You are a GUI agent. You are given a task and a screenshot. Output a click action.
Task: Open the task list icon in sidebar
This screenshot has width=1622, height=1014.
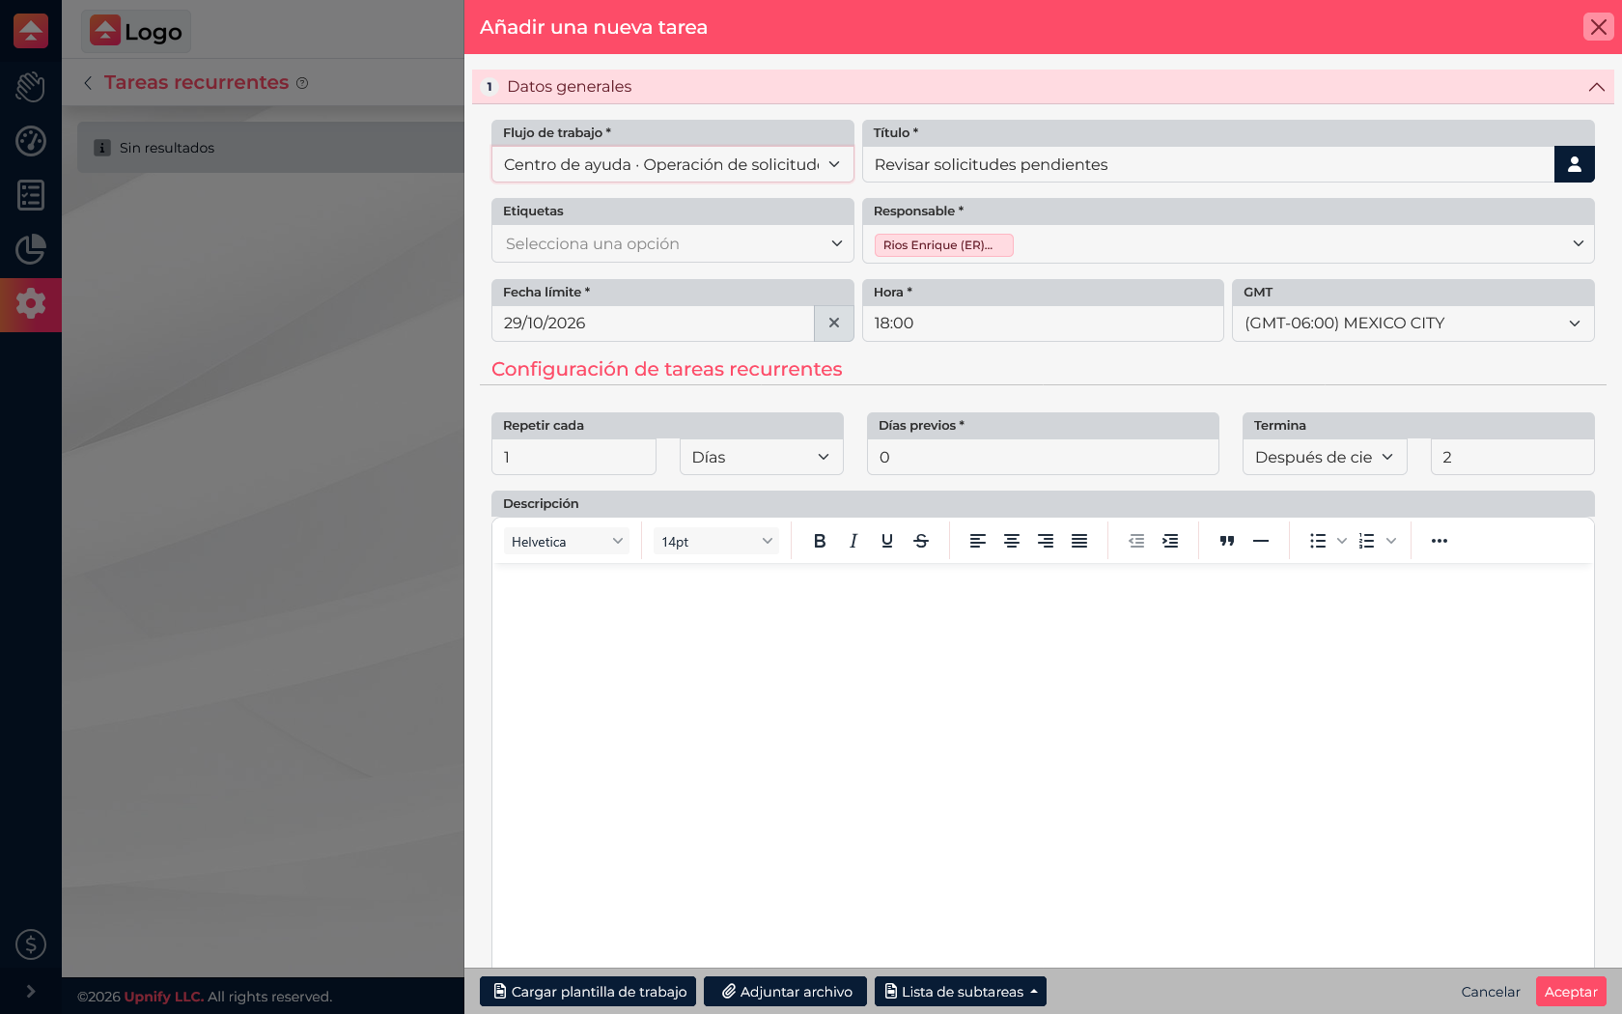click(x=31, y=195)
